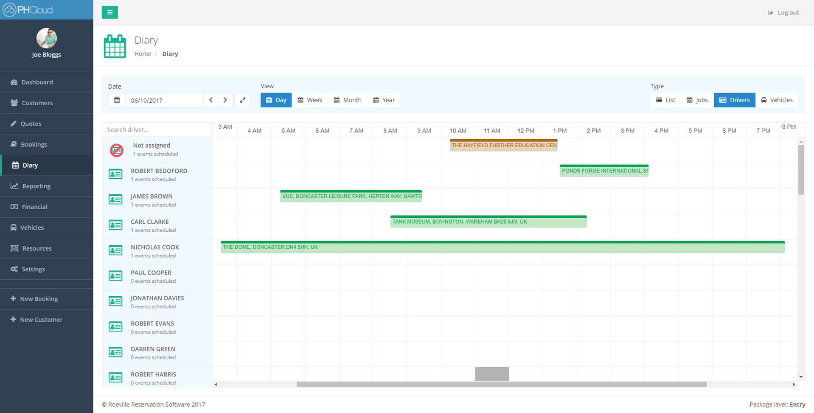Click Customers people icon in sidebar
Viewport: 814px width, 413px height.
point(14,103)
